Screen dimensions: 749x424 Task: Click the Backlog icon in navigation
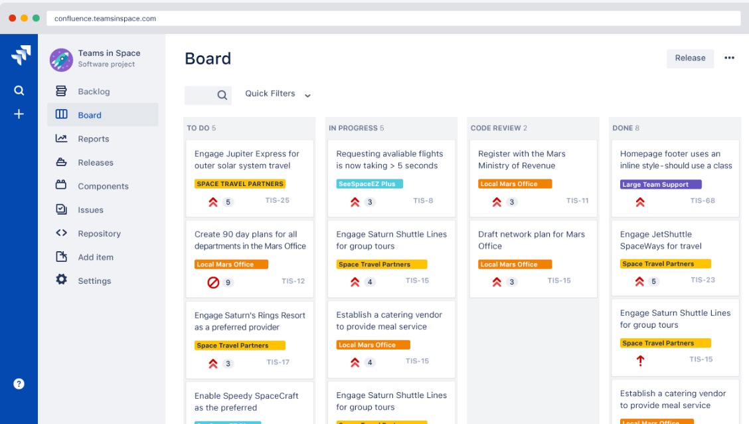tap(61, 91)
